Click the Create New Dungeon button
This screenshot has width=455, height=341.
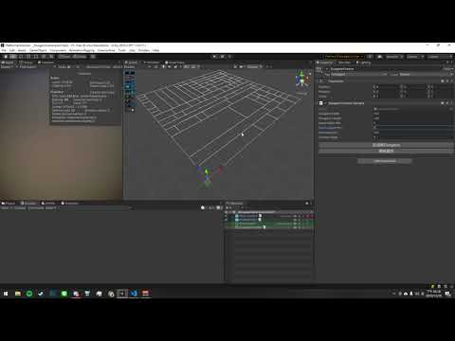pos(386,145)
